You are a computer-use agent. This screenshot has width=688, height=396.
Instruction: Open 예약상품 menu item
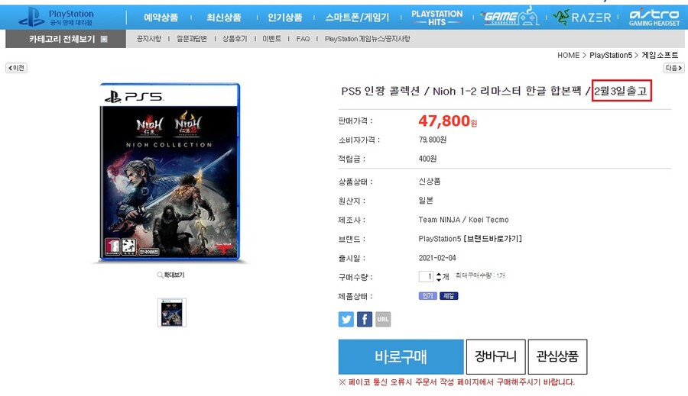pos(161,18)
